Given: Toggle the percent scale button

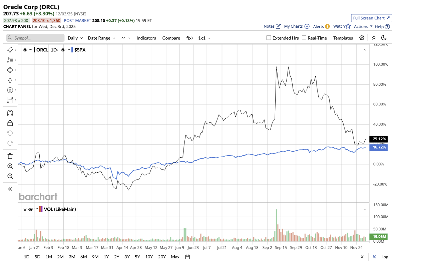Looking at the screenshot, I should click(374, 257).
